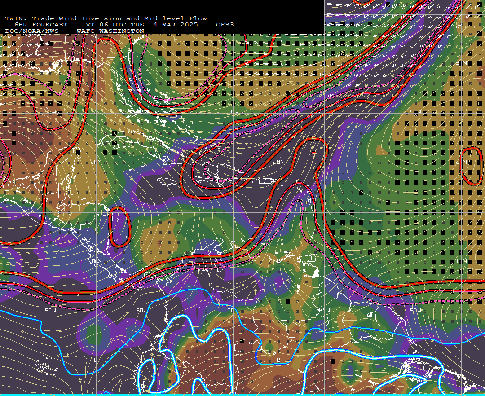Click the 20N label in the central Caribbean

(x=279, y=162)
